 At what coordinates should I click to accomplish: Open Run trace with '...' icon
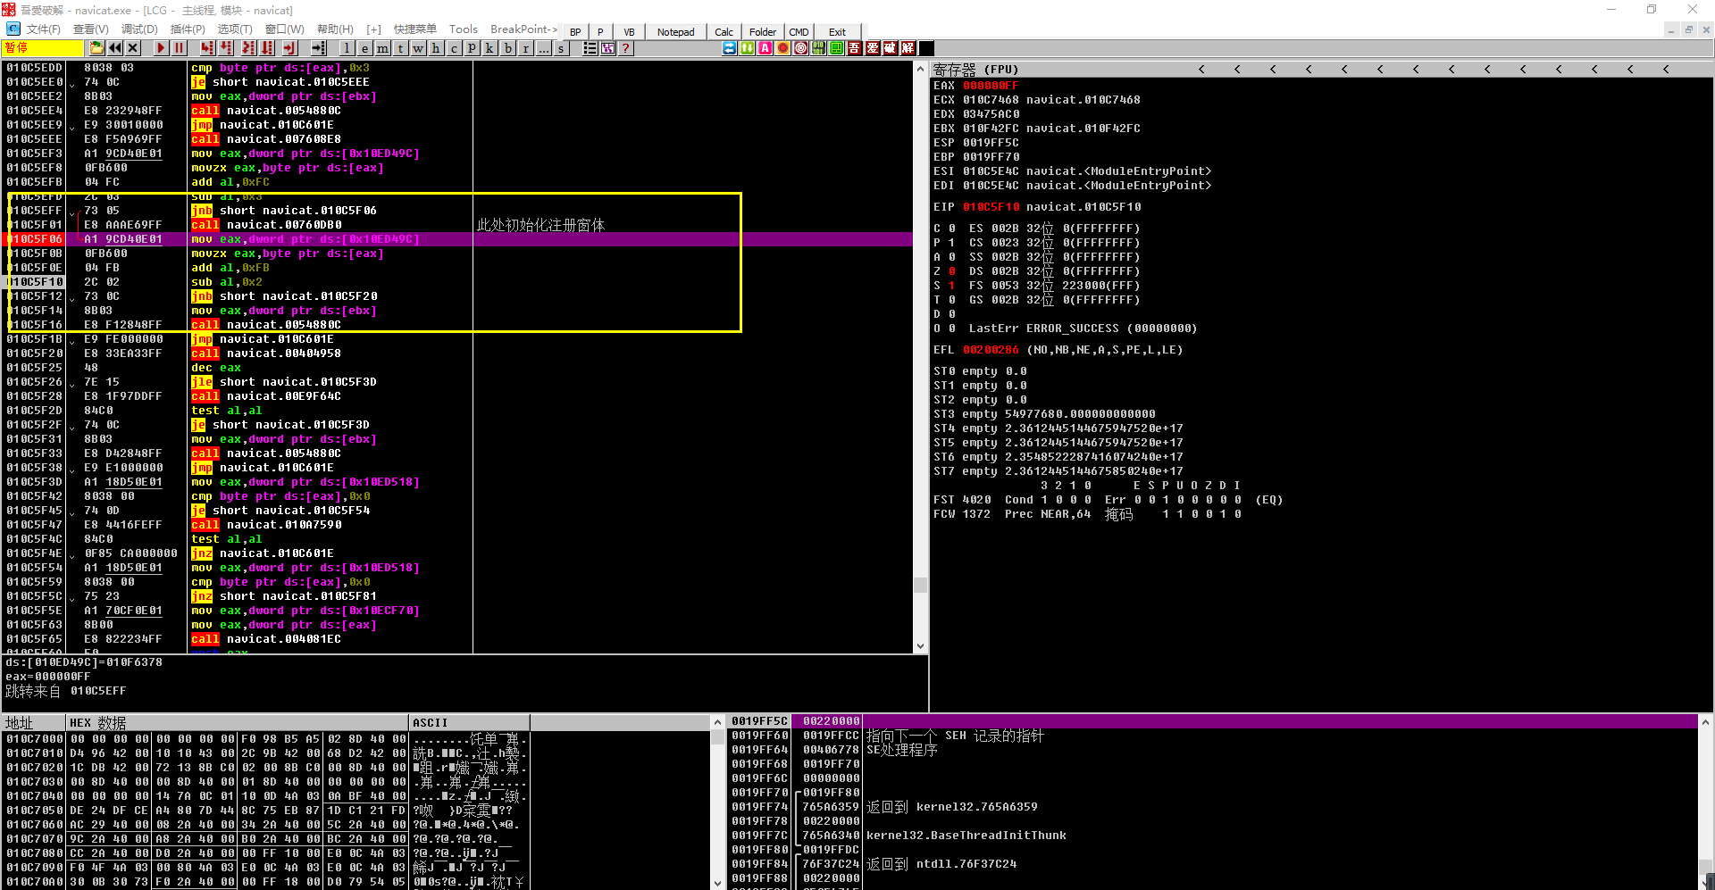(x=544, y=48)
